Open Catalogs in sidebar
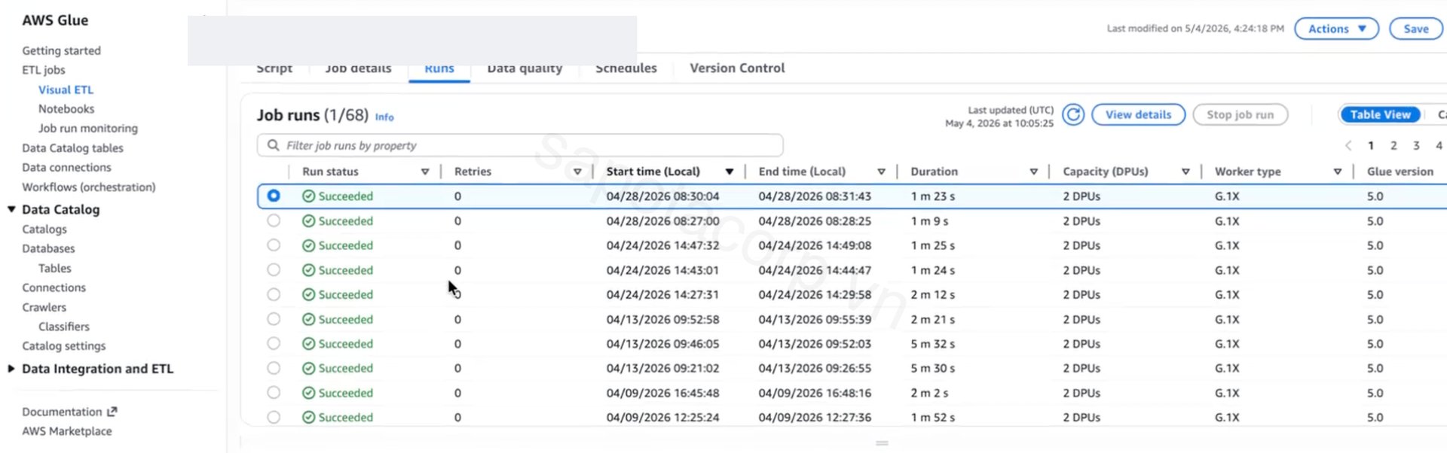 pyautogui.click(x=44, y=229)
